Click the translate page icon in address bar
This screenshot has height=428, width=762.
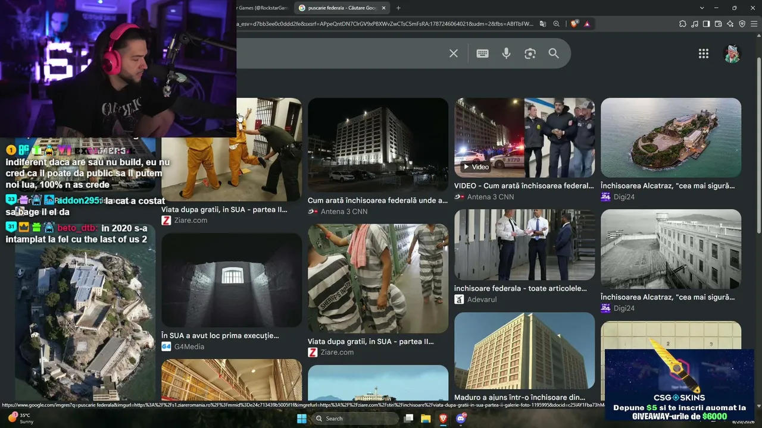click(x=543, y=24)
